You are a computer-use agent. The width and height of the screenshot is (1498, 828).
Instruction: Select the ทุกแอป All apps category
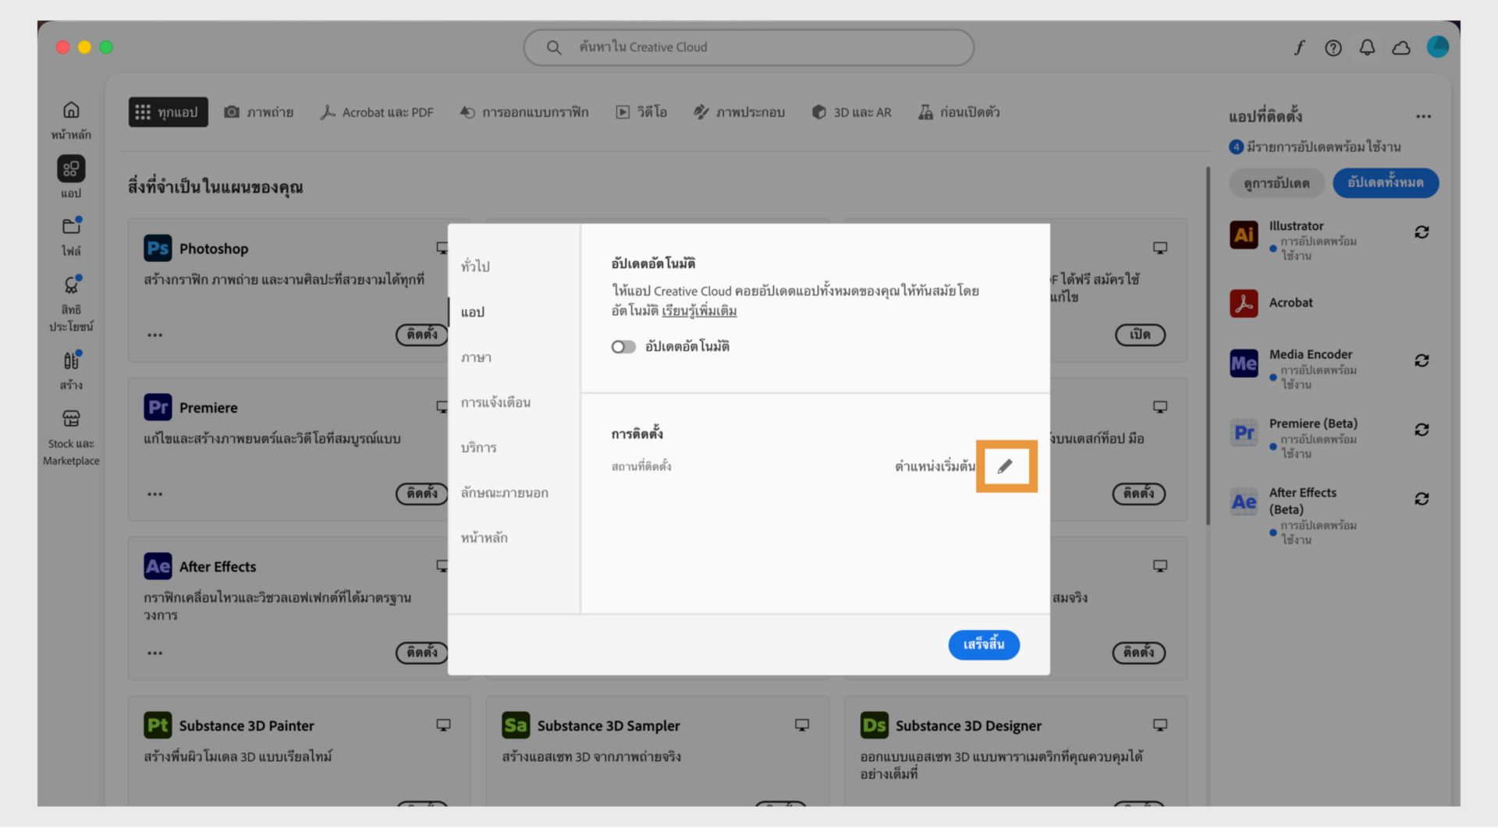click(x=168, y=112)
